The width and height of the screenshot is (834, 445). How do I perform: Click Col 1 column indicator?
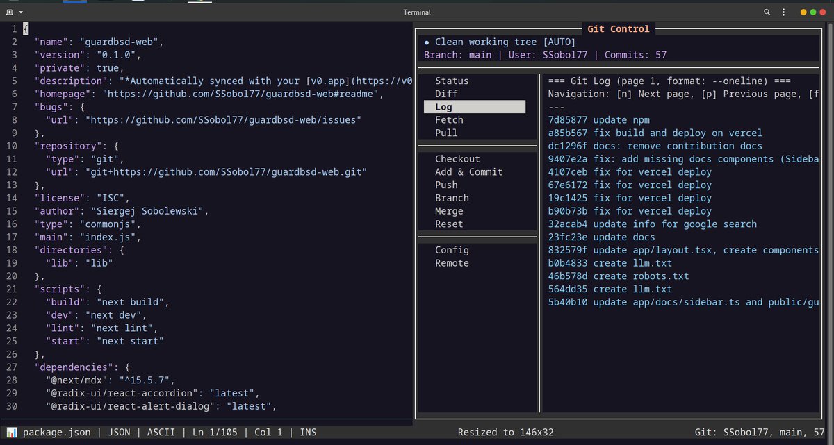[x=268, y=433]
